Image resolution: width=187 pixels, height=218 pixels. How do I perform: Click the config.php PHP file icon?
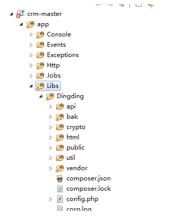tap(60, 199)
